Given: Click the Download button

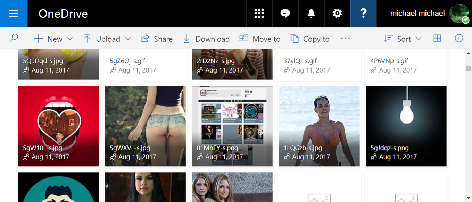Looking at the screenshot, I should (206, 39).
